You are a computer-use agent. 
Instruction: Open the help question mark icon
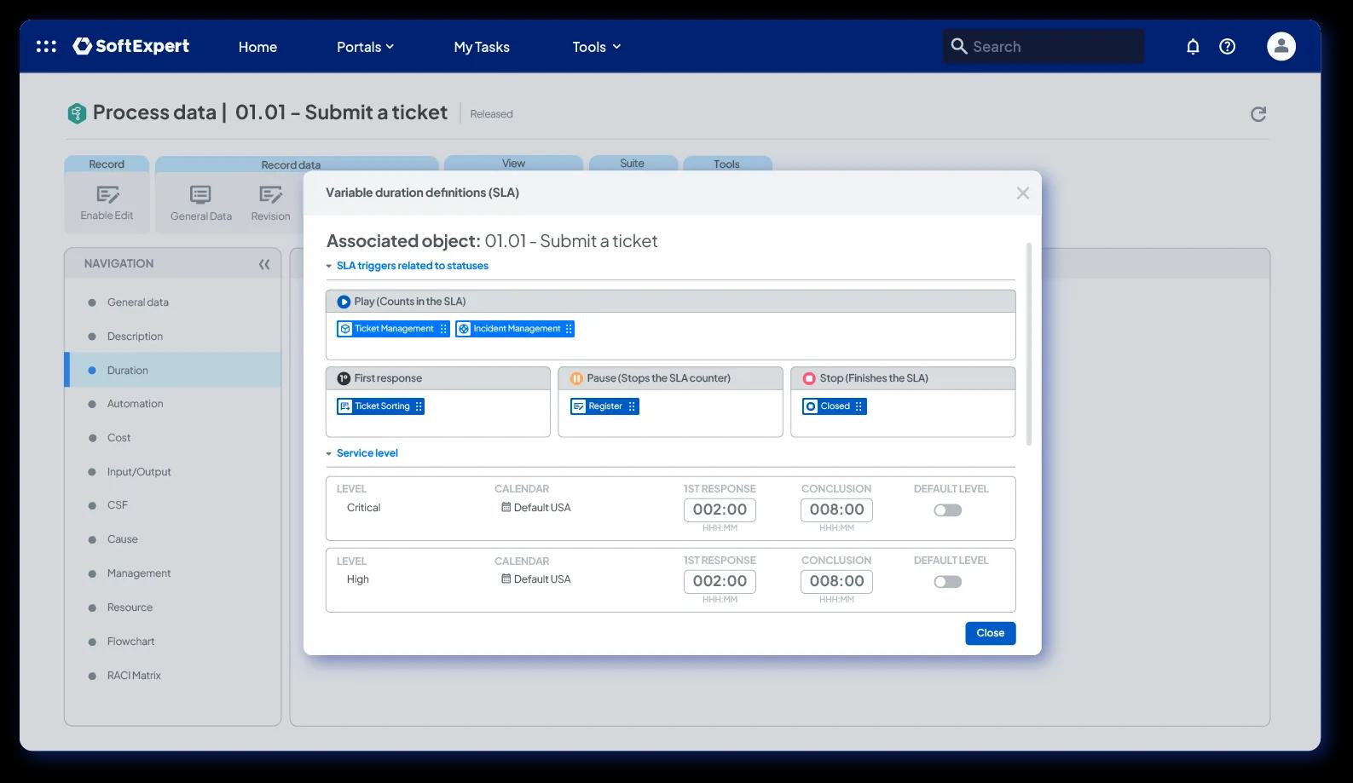tap(1227, 47)
